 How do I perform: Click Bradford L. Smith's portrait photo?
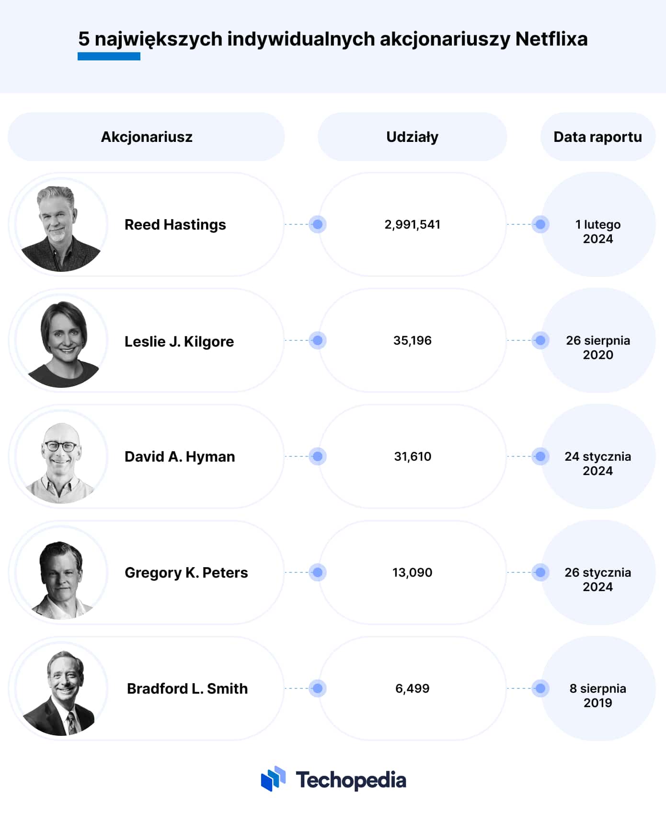pos(61,689)
